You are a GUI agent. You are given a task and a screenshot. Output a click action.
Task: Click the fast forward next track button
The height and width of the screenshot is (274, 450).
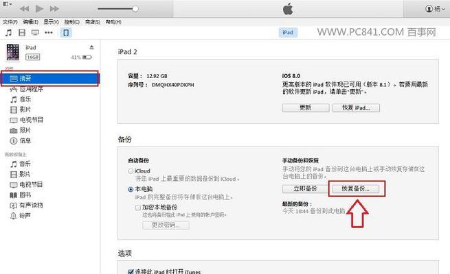tap(54, 9)
